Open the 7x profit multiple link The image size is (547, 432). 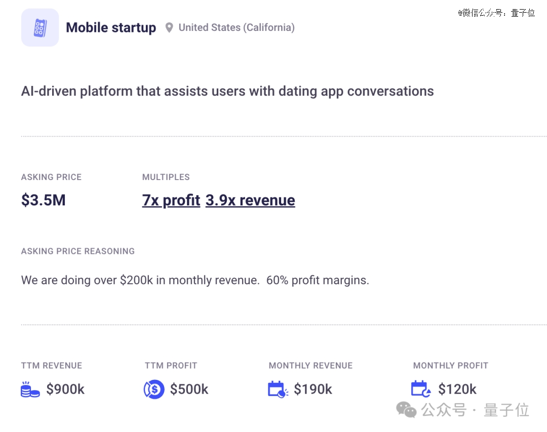tap(171, 200)
